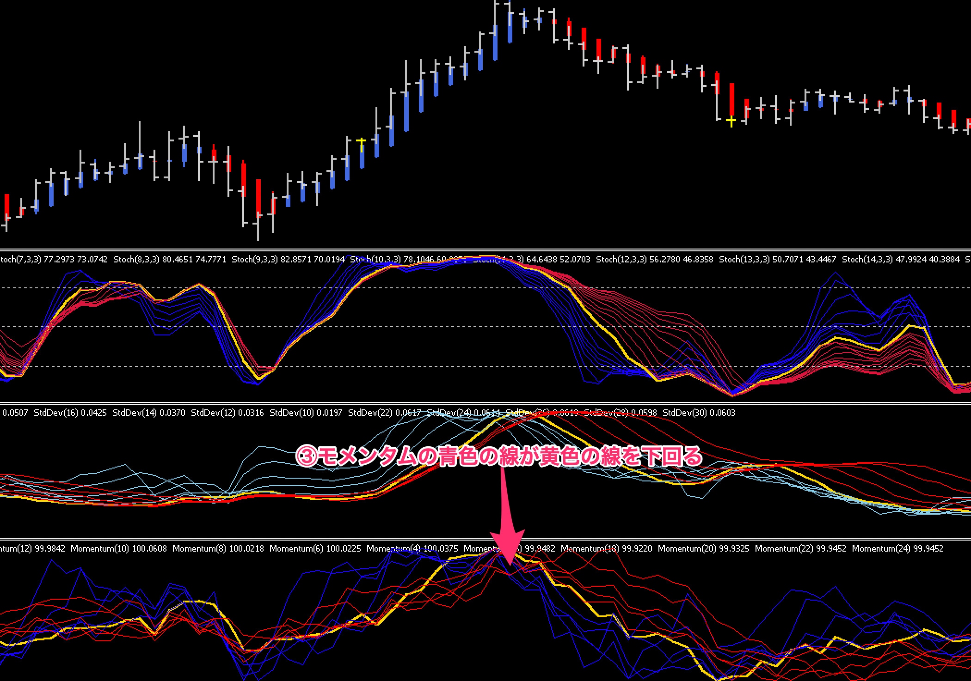Click the StdDev(28) 0.0598 label
This screenshot has height=681, width=971.
click(x=621, y=413)
